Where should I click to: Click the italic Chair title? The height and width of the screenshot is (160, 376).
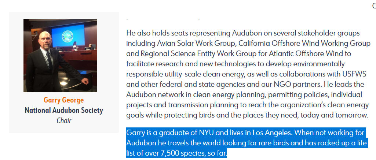coord(64,120)
